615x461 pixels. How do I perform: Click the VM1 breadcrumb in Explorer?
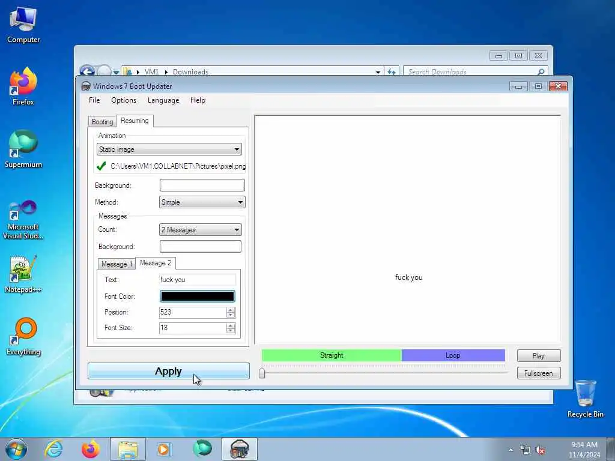coord(151,72)
